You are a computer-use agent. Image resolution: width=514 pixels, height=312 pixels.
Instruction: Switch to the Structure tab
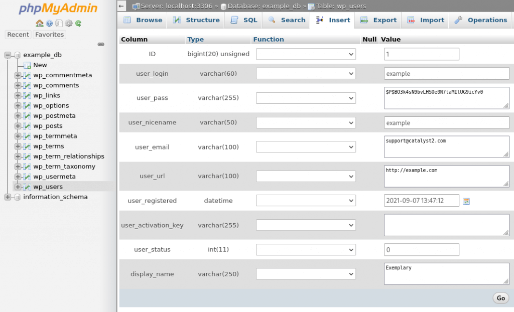[196, 20]
